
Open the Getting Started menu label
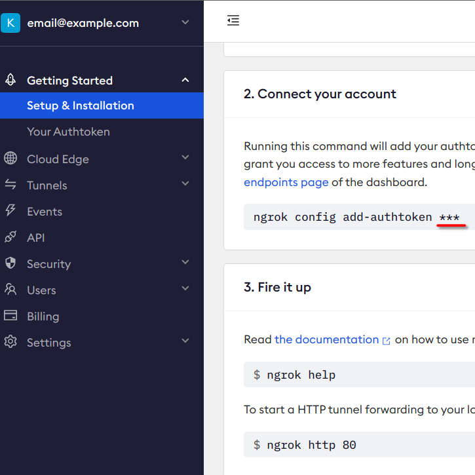pyautogui.click(x=69, y=81)
